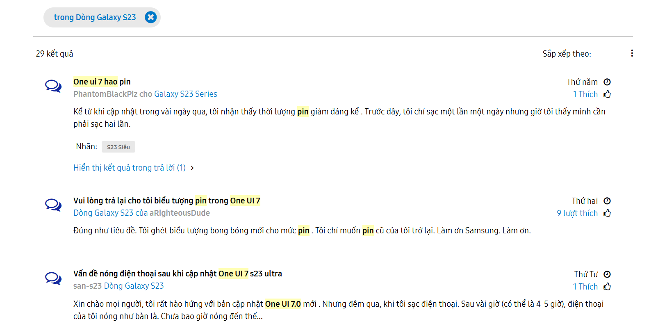Click the excerpt starting 'Xin chào mọi người'
The image size is (667, 333).
click(x=339, y=310)
